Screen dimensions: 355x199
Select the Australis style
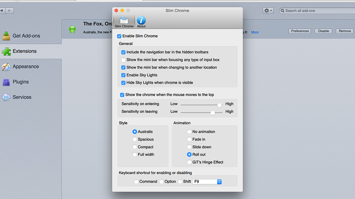click(134, 131)
